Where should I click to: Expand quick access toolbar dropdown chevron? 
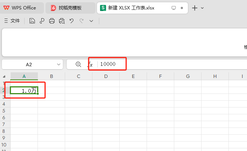point(91,21)
